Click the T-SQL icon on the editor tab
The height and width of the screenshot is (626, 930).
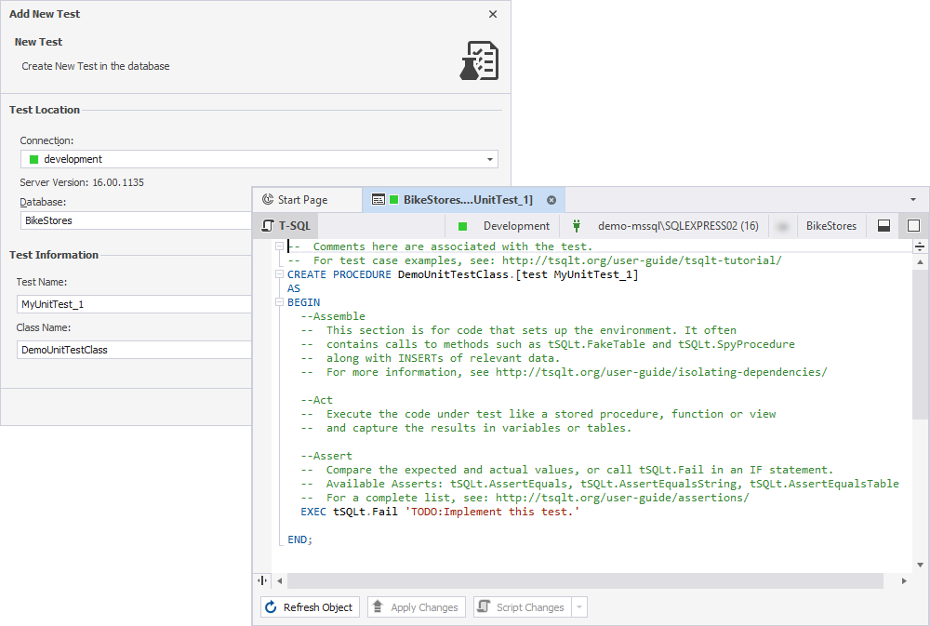coord(268,225)
